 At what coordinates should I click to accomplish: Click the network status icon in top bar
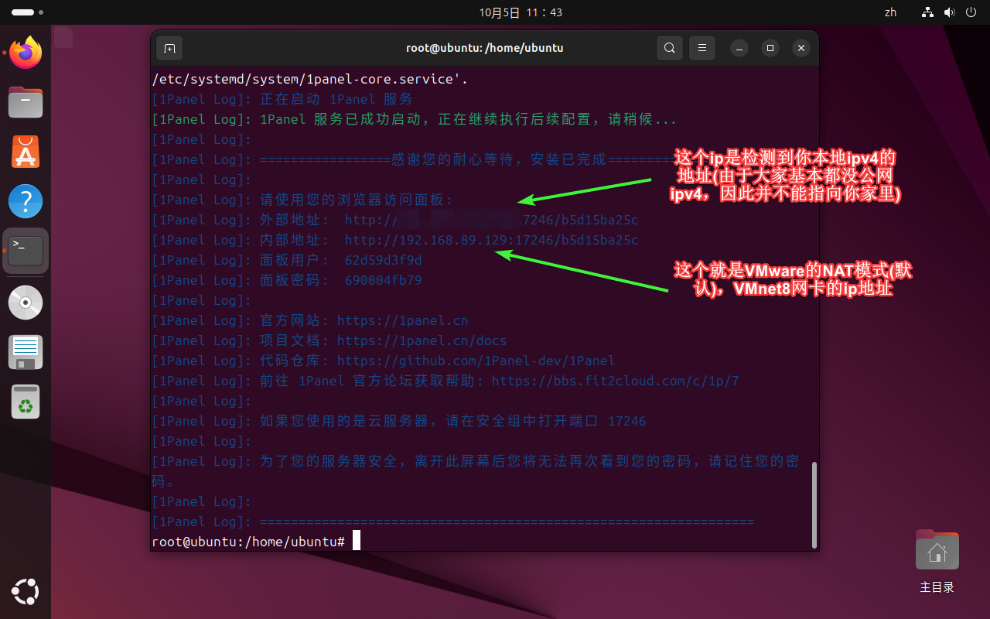coord(927,12)
